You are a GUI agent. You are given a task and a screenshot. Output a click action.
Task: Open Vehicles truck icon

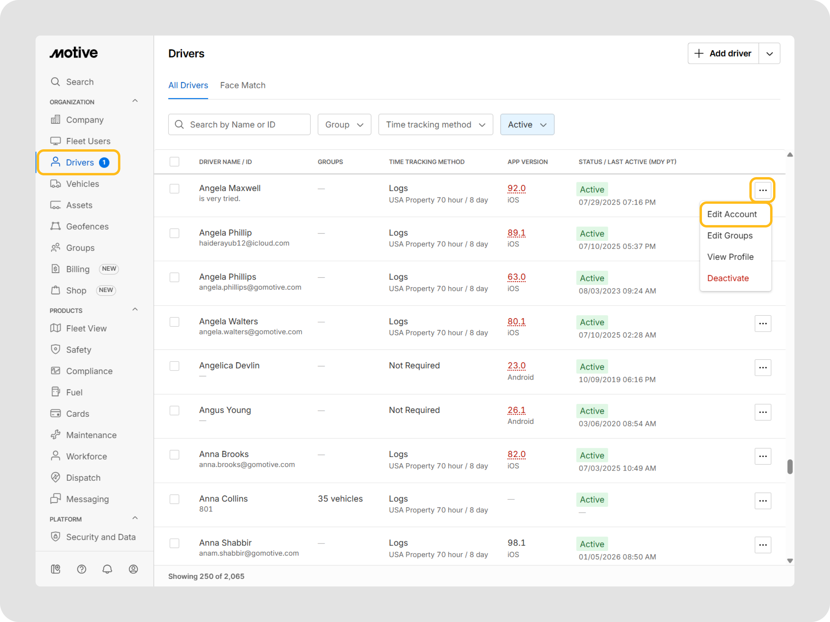tap(55, 184)
